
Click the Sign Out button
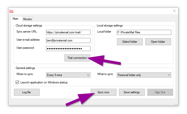click(x=160, y=92)
